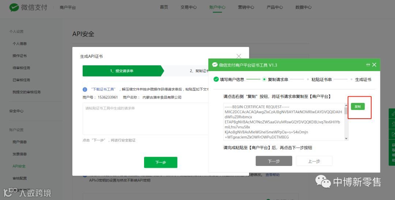
Task: Click merchant number 1536233961
Action: [108, 97]
